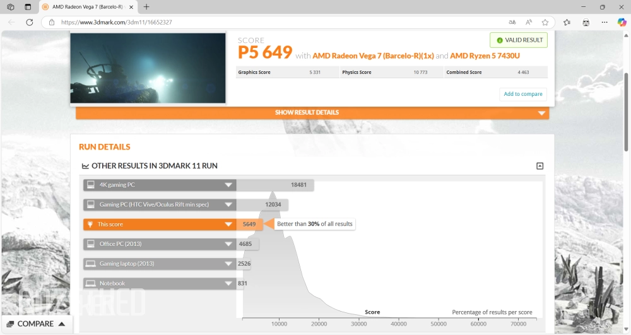Expand Show Result Details bar
This screenshot has height=335, width=631.
tap(312, 113)
